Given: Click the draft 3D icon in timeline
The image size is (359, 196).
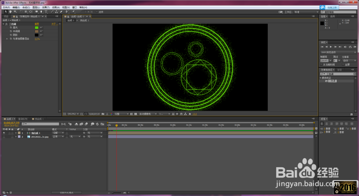Looking at the screenshot, I should 70,124.
